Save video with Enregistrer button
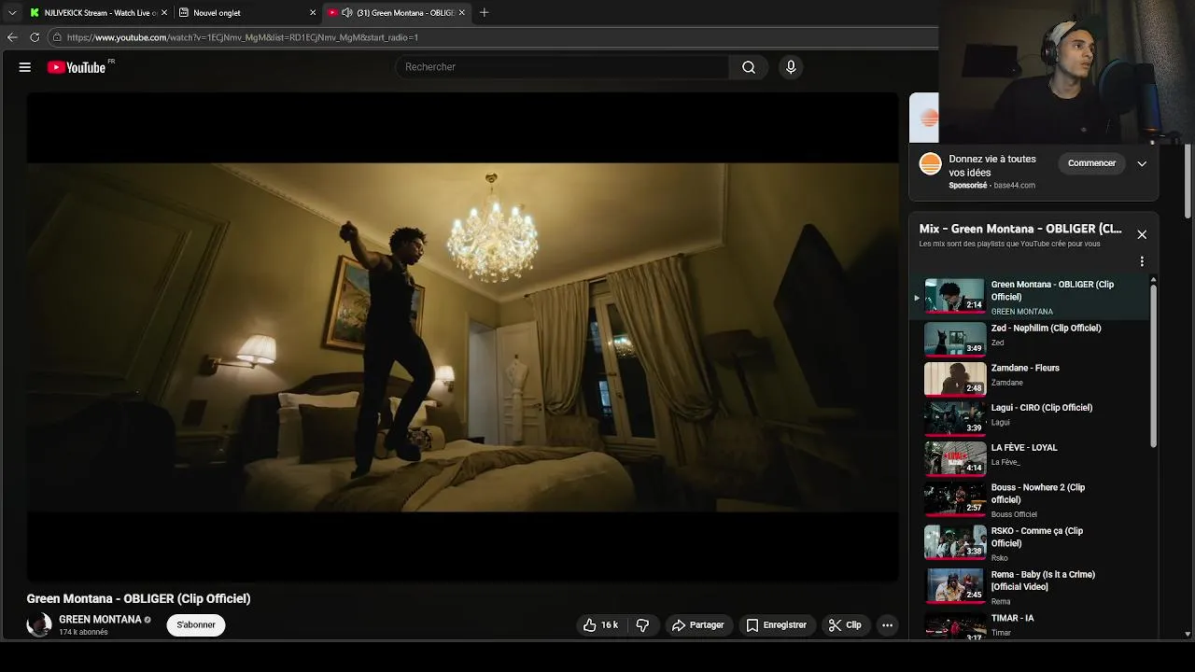Viewport: 1195px width, 672px height. point(776,625)
